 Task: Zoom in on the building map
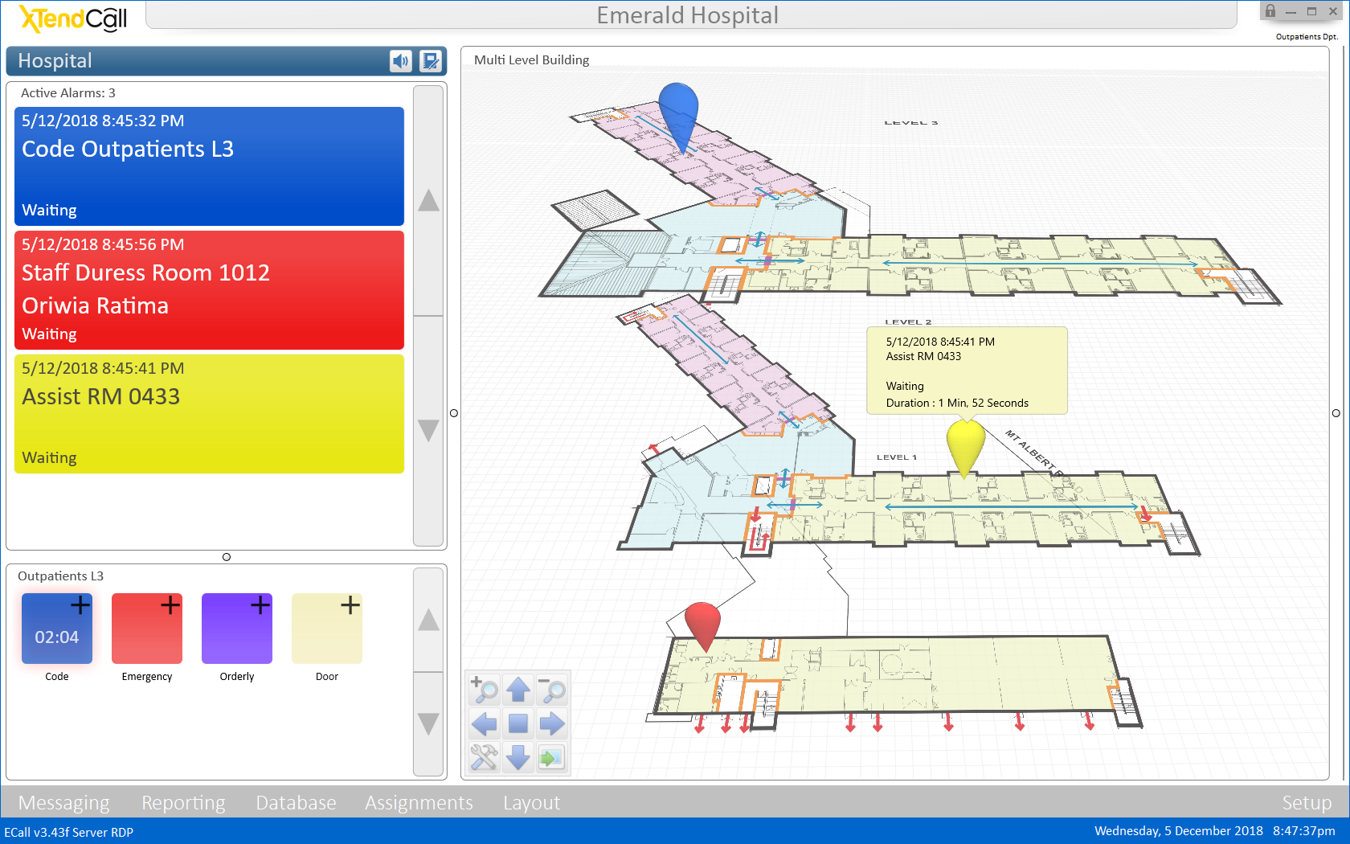pyautogui.click(x=485, y=690)
